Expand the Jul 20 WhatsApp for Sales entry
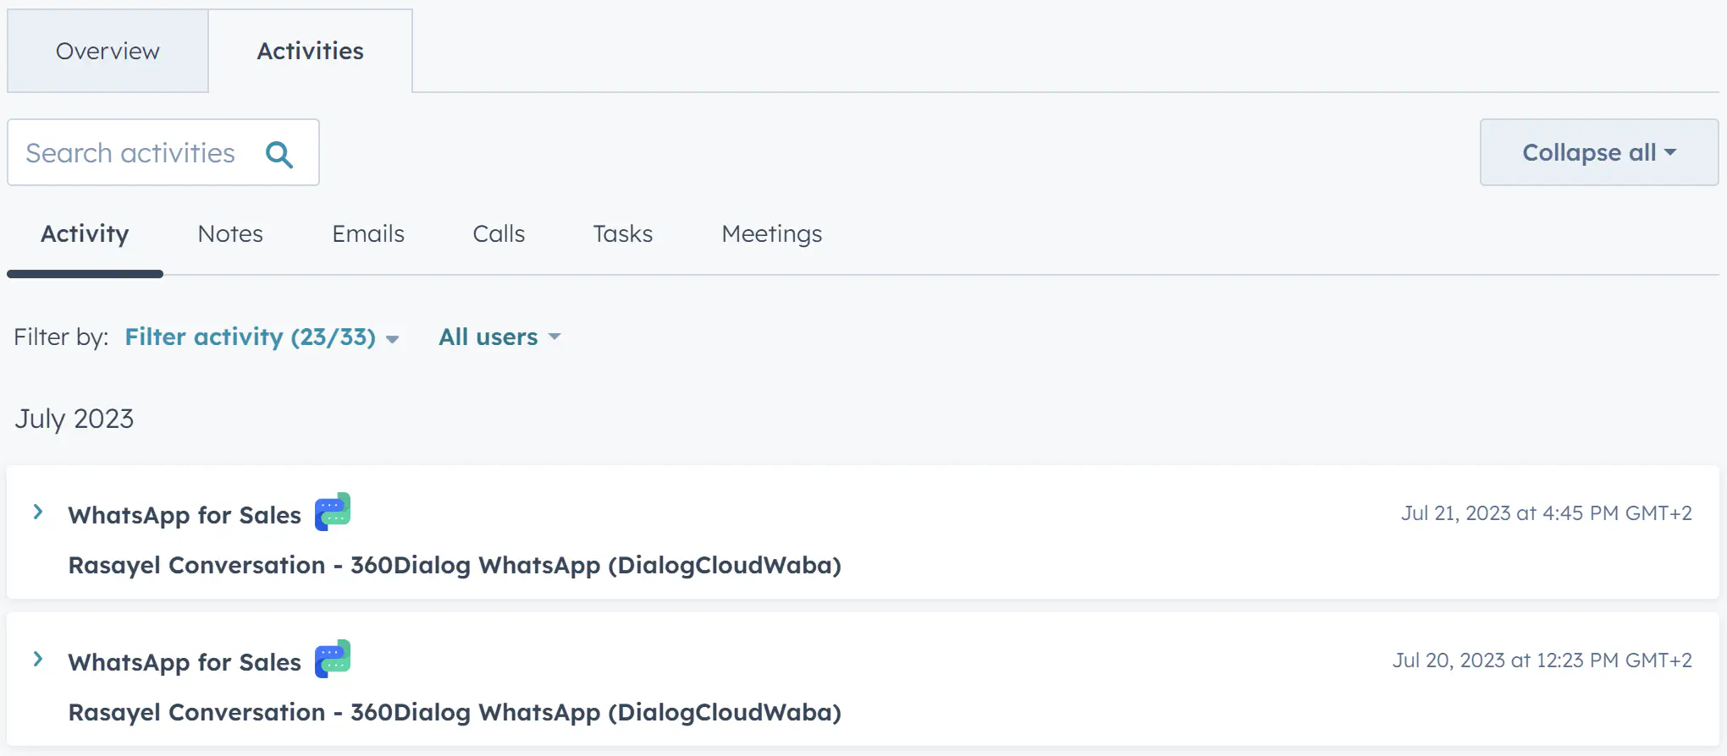 38,659
